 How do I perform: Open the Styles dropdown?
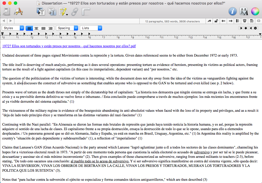click(x=13, y=28)
